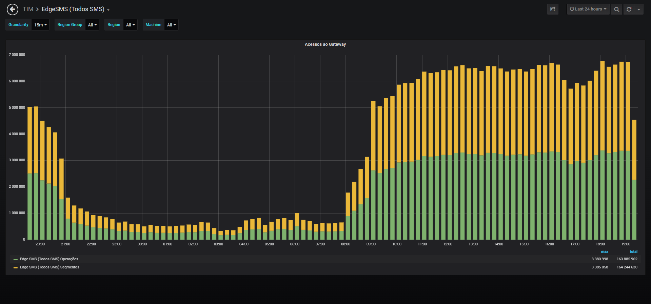Click the Granularity variable label
The image size is (651, 304).
[x=19, y=25]
